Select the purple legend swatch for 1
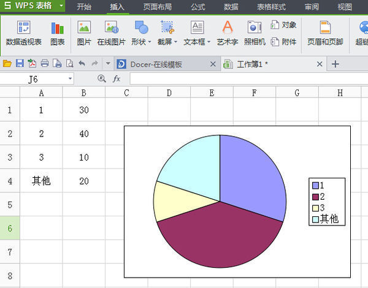The width and height of the screenshot is (368, 288). pyautogui.click(x=315, y=186)
